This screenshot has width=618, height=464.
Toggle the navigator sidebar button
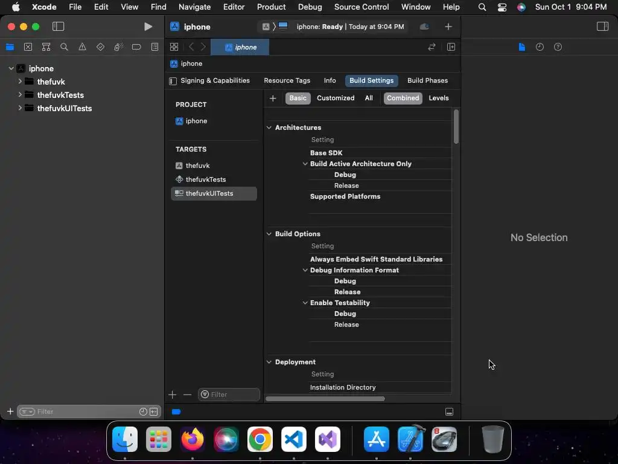coord(59,27)
